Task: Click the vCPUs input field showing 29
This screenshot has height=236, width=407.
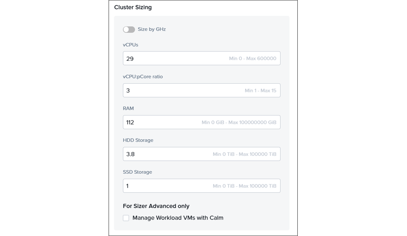Action: click(173, 59)
